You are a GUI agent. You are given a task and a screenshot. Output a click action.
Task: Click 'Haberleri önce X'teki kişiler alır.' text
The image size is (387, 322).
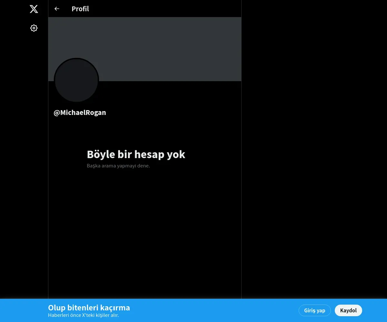84,315
